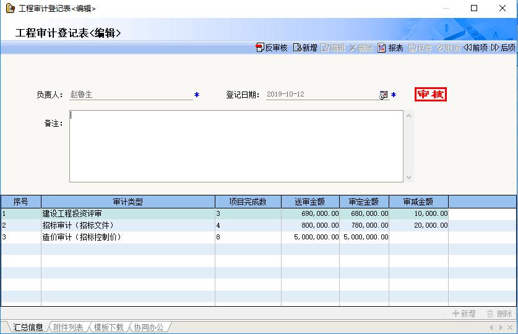The height and width of the screenshot is (334, 518).
Task: Click the red 审核 stamp
Action: pos(430,95)
